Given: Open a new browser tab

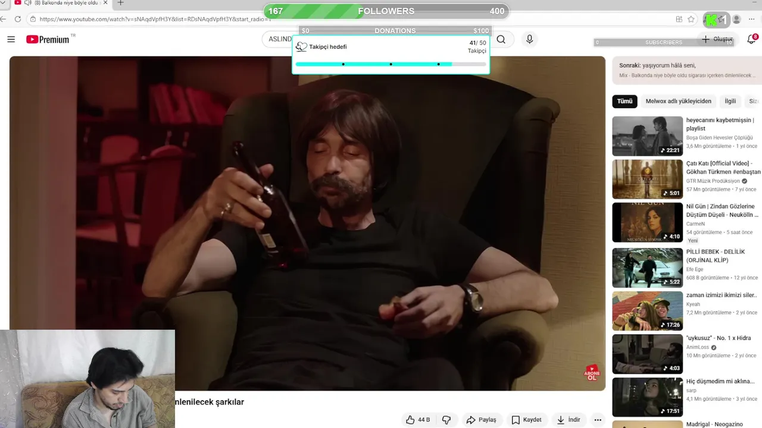Looking at the screenshot, I should pyautogui.click(x=120, y=3).
